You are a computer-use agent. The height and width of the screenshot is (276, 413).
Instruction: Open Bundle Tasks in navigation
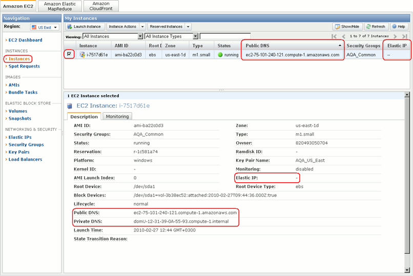tap(23, 92)
